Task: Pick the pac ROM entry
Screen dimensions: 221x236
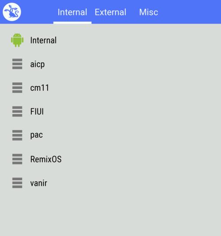Action: click(x=110, y=135)
